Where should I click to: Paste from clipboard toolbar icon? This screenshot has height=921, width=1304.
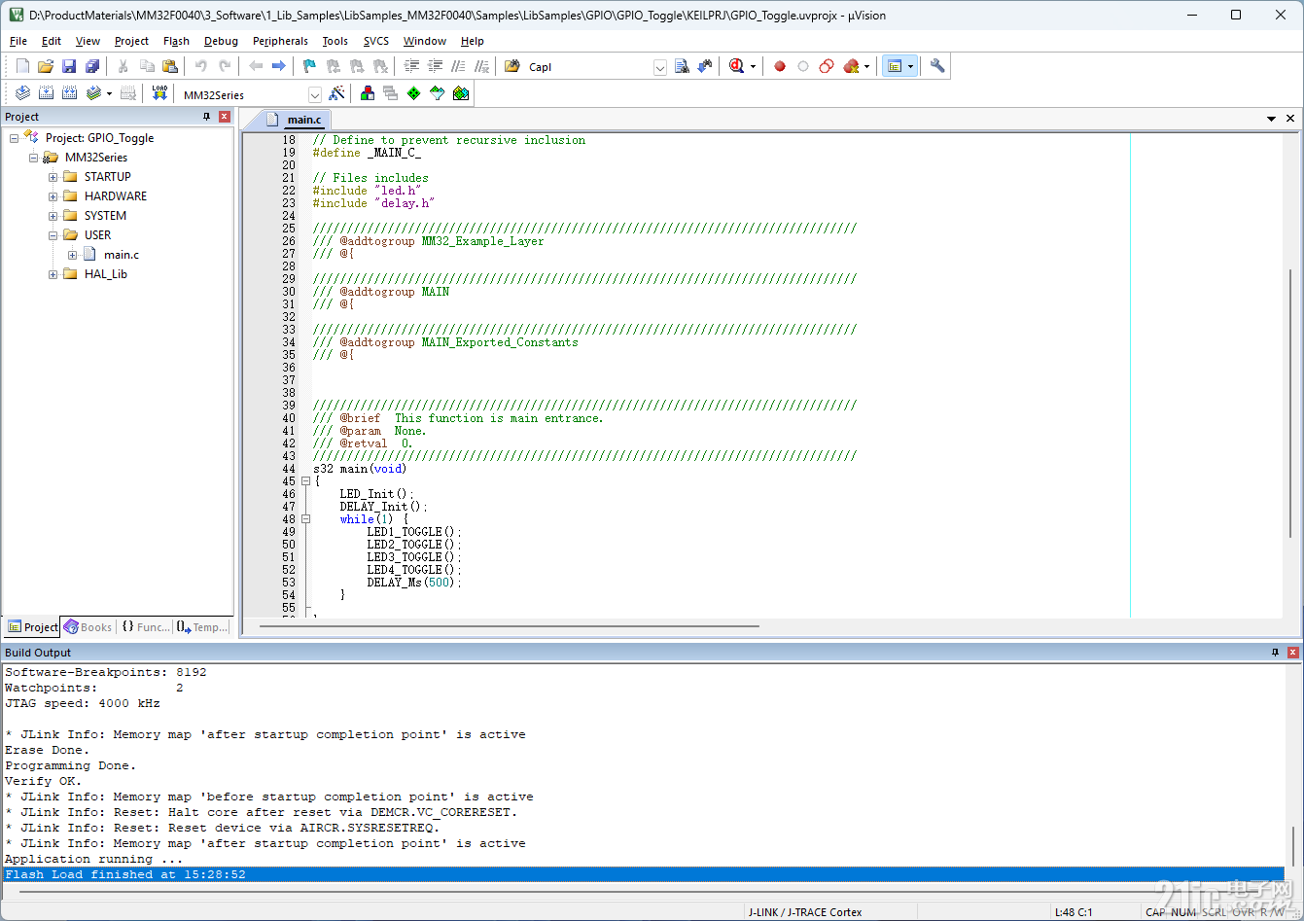click(x=170, y=66)
